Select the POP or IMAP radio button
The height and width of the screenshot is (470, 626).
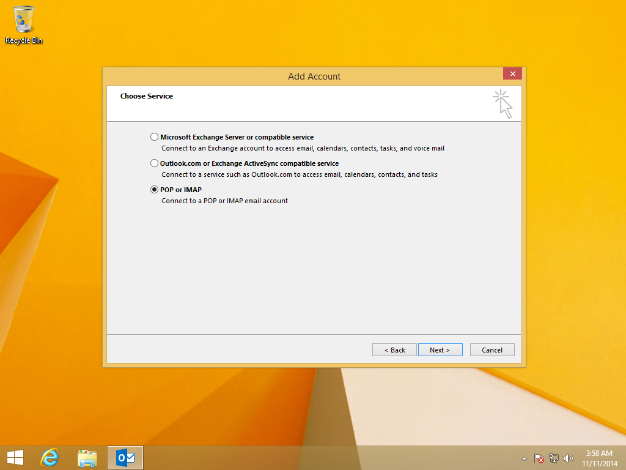pos(154,190)
